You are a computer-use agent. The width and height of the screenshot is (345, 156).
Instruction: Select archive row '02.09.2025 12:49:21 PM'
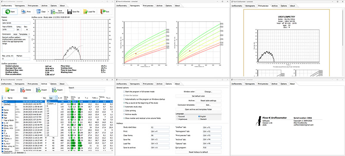[x=57, y=101]
